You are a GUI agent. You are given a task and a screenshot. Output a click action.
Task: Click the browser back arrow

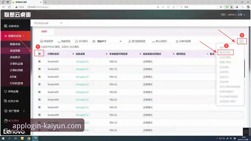point(4,7)
